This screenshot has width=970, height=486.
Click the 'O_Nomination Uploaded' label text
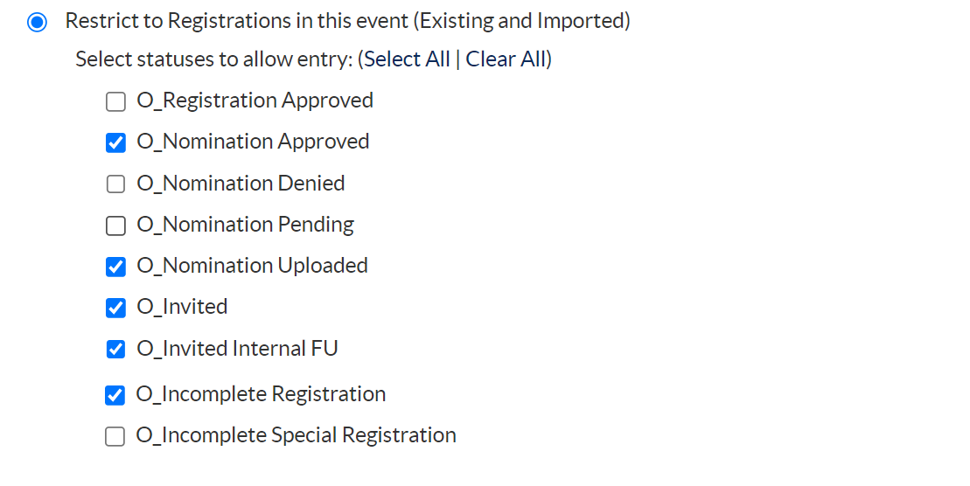click(252, 266)
